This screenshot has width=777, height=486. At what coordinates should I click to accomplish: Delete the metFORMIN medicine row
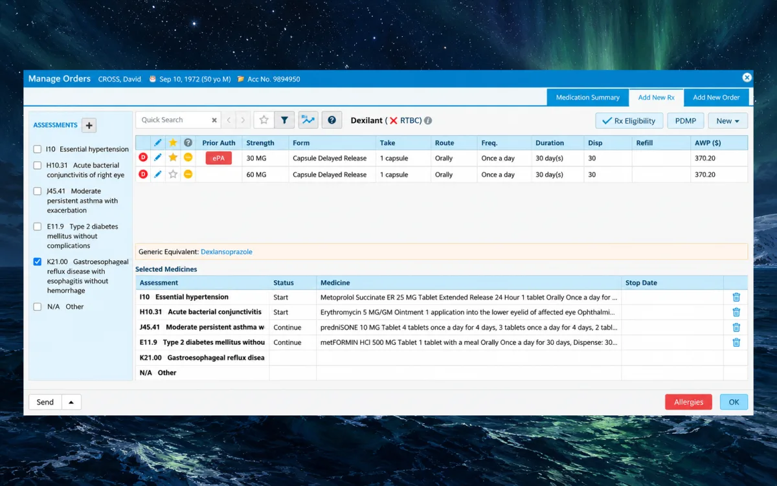[736, 342]
